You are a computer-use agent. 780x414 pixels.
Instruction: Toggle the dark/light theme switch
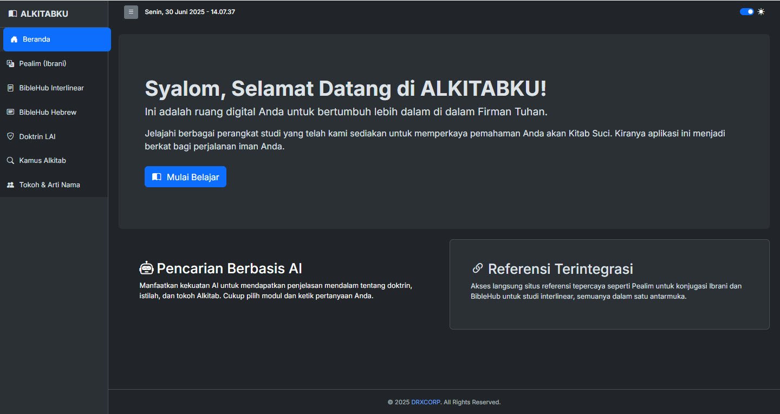747,12
